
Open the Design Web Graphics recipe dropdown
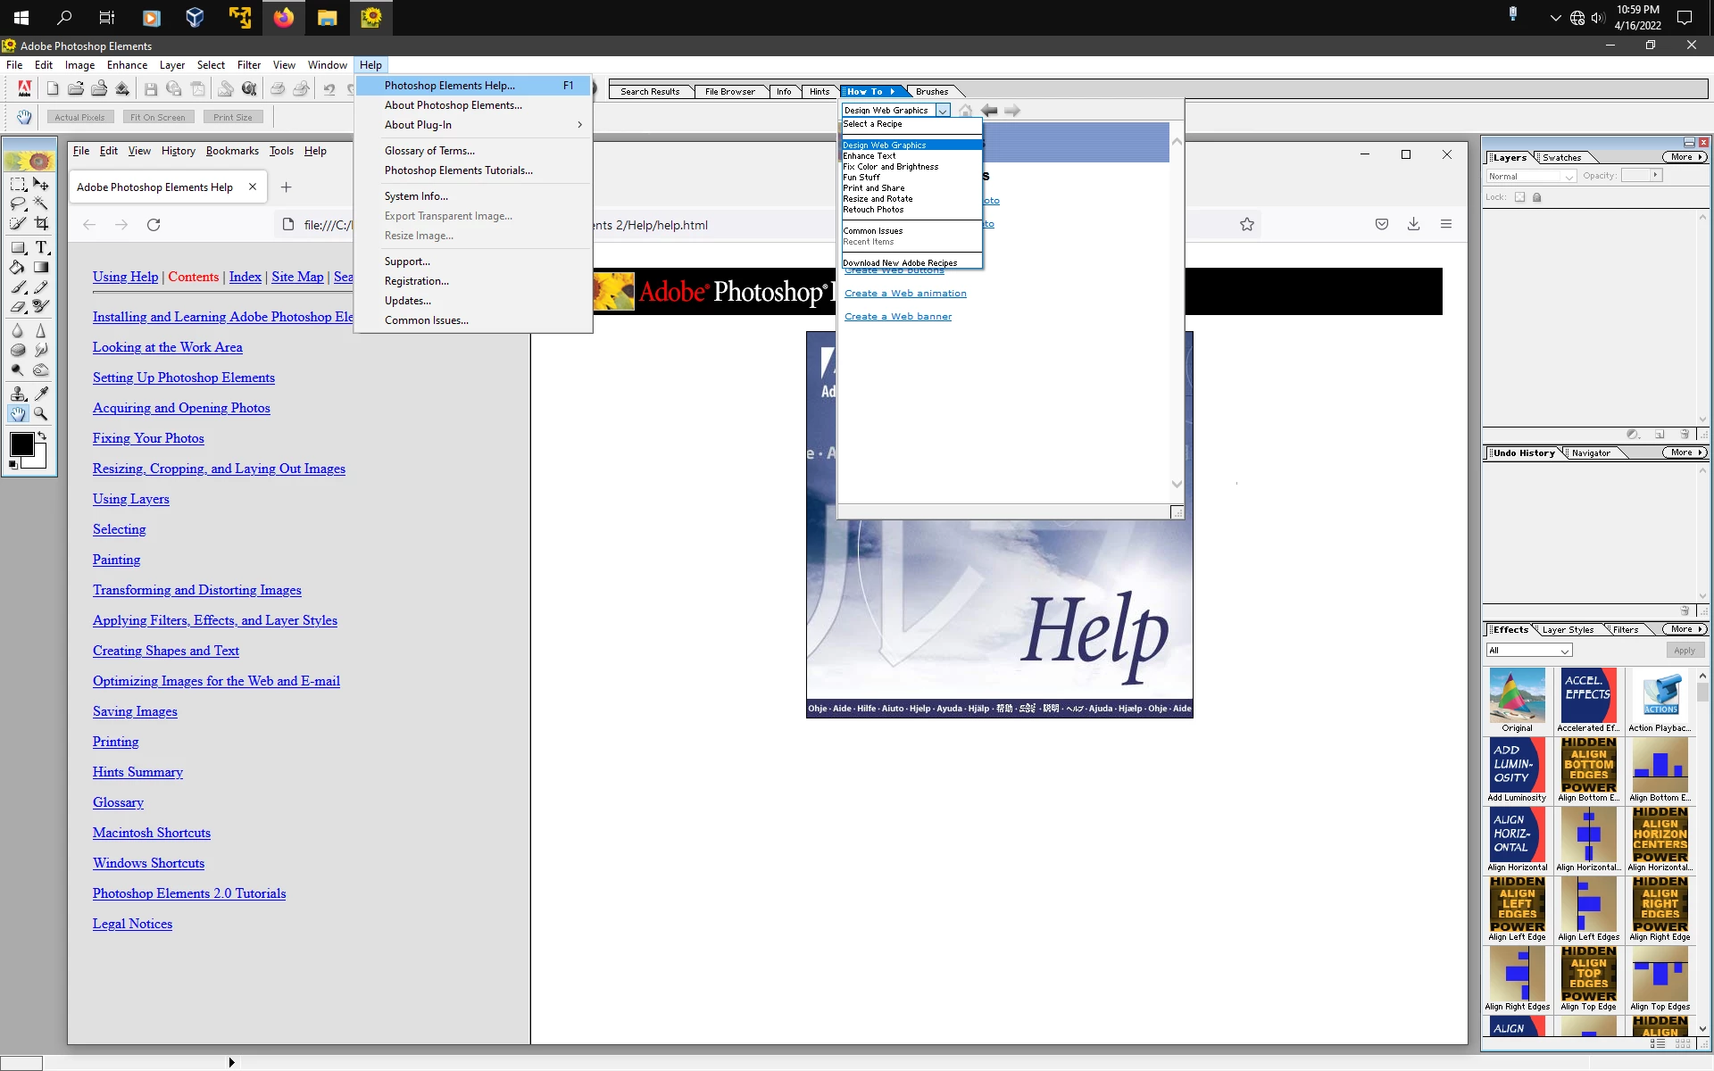pos(943,111)
